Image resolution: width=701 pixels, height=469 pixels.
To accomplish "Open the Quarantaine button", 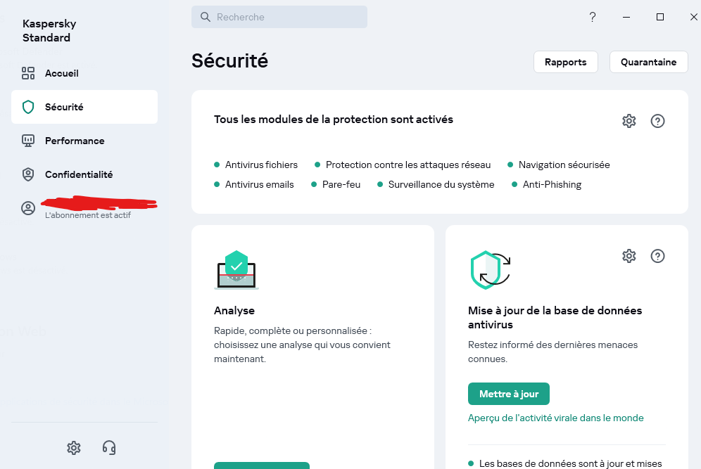I will 648,62.
